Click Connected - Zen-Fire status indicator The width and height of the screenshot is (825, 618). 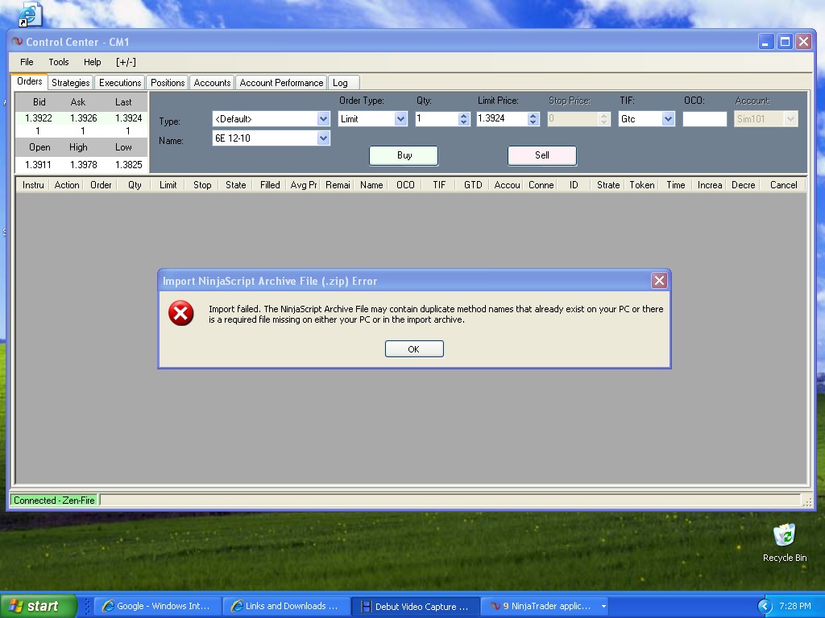pyautogui.click(x=54, y=501)
